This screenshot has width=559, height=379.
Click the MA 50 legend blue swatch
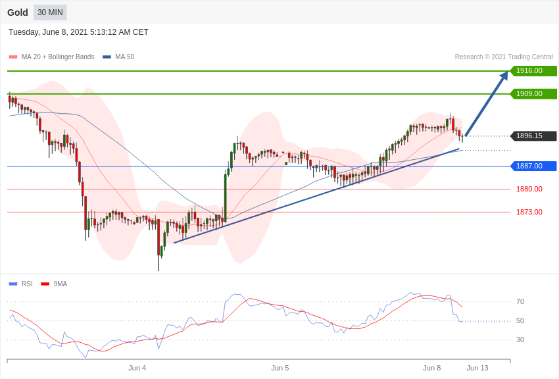(x=107, y=57)
